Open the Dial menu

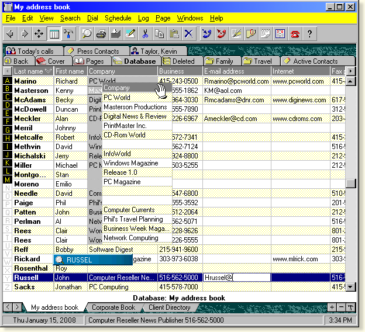coord(92,18)
